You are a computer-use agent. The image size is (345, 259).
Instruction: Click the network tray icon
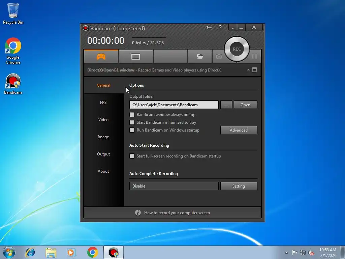[303, 253]
